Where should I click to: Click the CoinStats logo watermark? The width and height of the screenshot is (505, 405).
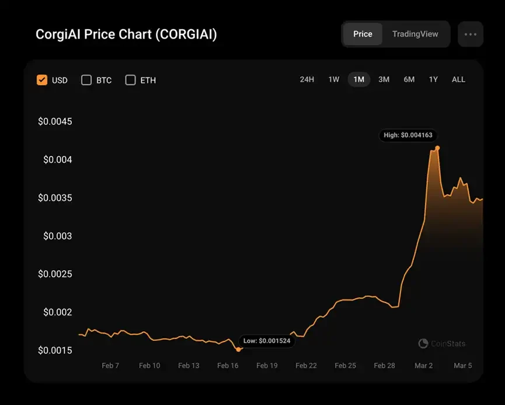(x=442, y=344)
